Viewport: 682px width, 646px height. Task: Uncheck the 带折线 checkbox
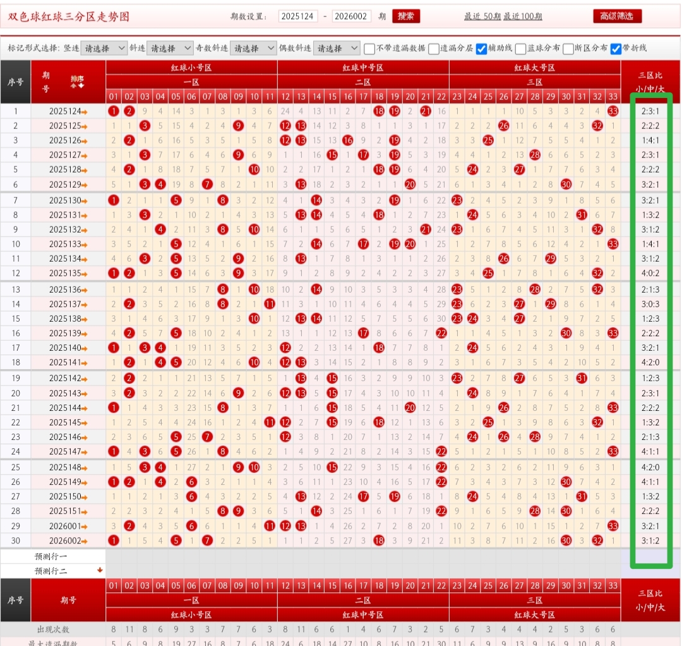[616, 49]
